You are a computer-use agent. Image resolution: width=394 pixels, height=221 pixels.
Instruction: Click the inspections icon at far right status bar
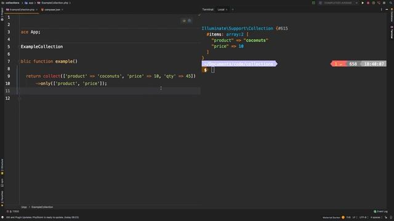[391, 217]
